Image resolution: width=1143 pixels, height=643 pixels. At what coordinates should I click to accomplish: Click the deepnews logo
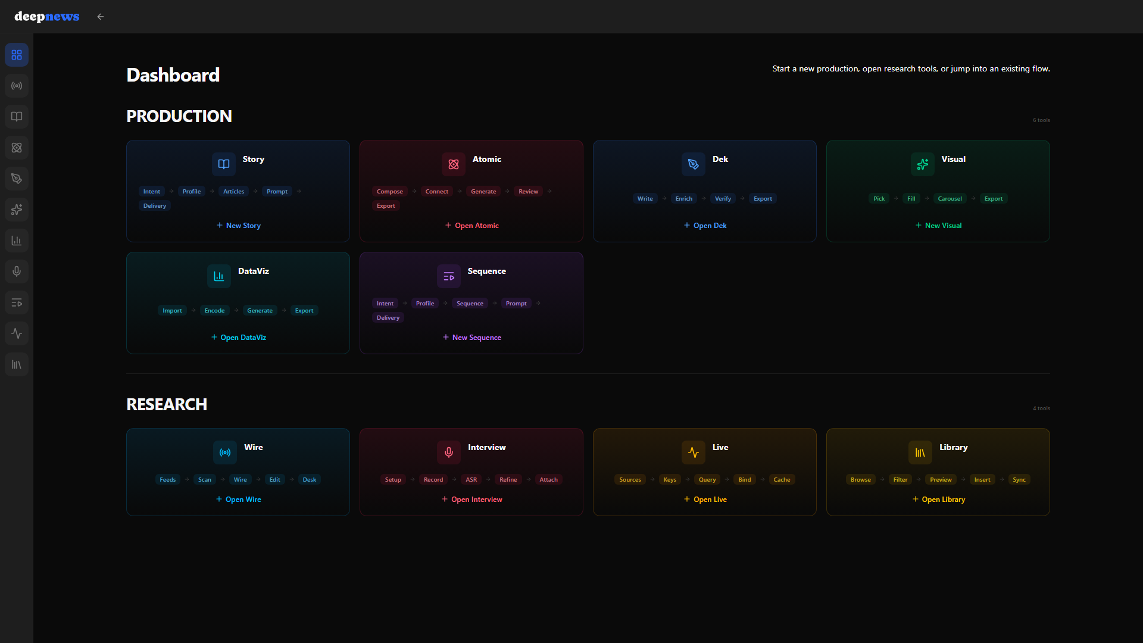[47, 17]
